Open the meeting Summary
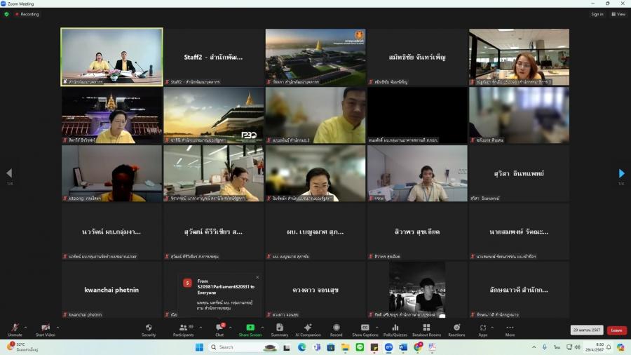Image resolution: width=631 pixels, height=355 pixels. (280, 329)
